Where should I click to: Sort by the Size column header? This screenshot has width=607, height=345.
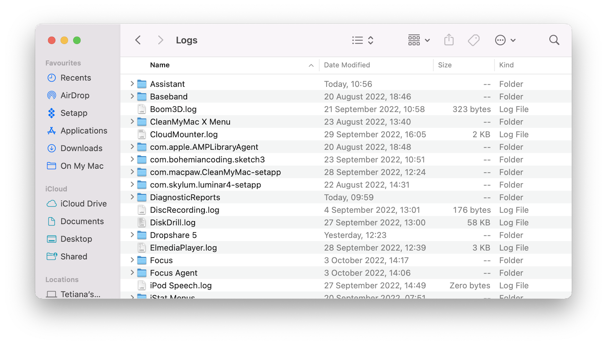pyautogui.click(x=445, y=65)
